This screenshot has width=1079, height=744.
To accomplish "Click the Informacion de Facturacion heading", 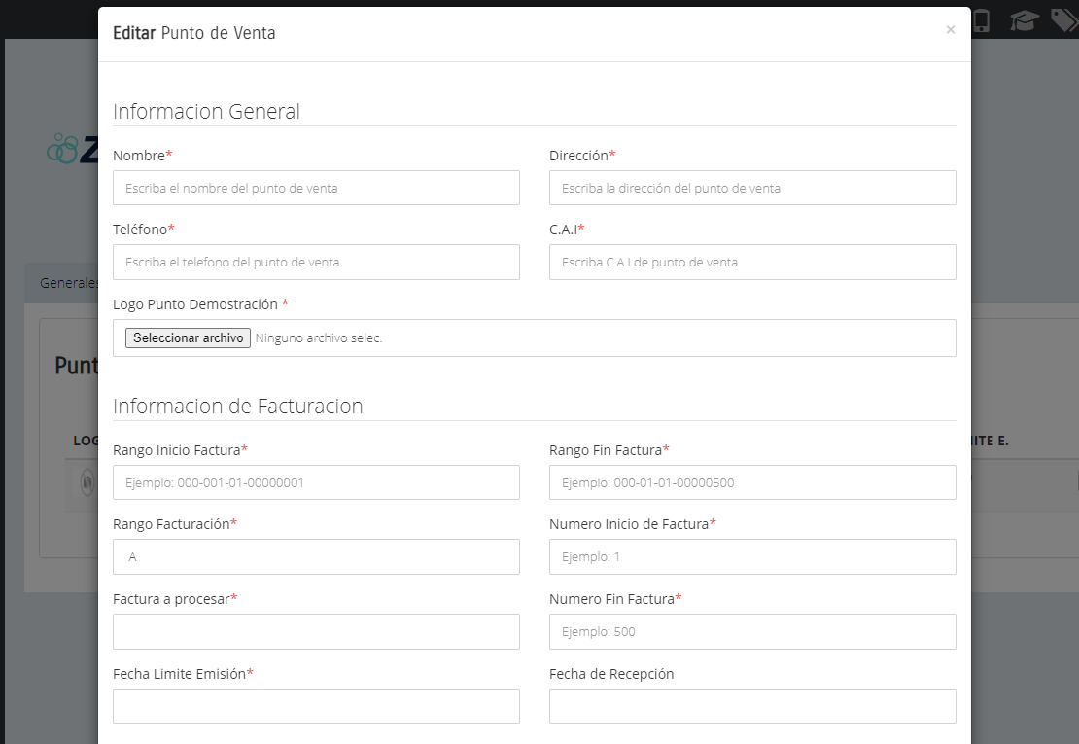I will [x=237, y=407].
